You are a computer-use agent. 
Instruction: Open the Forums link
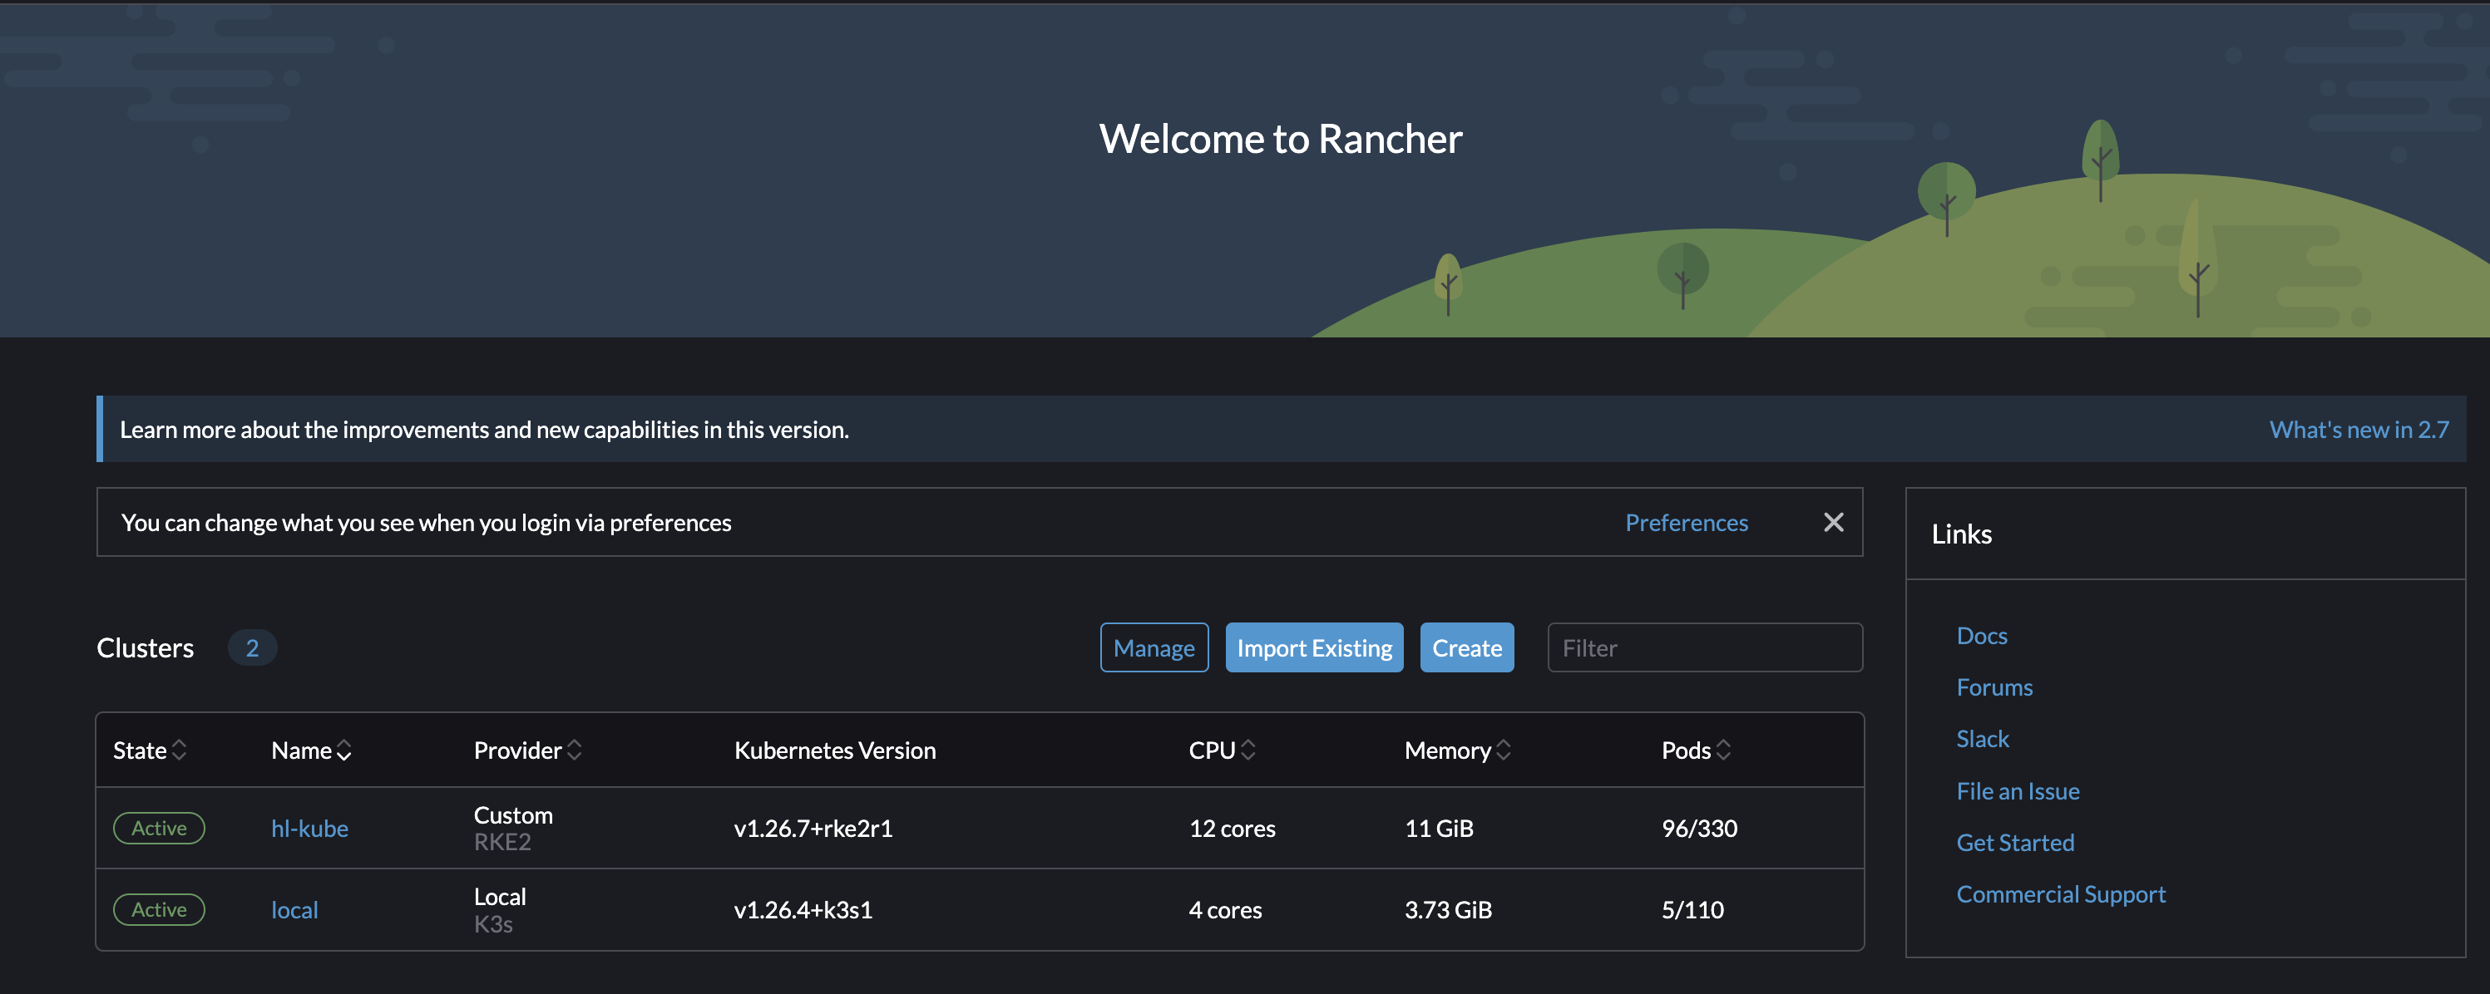coord(1994,686)
